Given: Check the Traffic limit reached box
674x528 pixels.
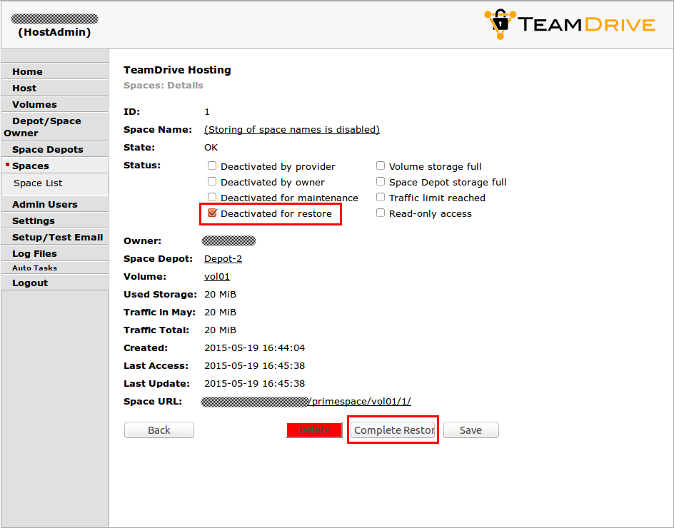Looking at the screenshot, I should [x=381, y=198].
